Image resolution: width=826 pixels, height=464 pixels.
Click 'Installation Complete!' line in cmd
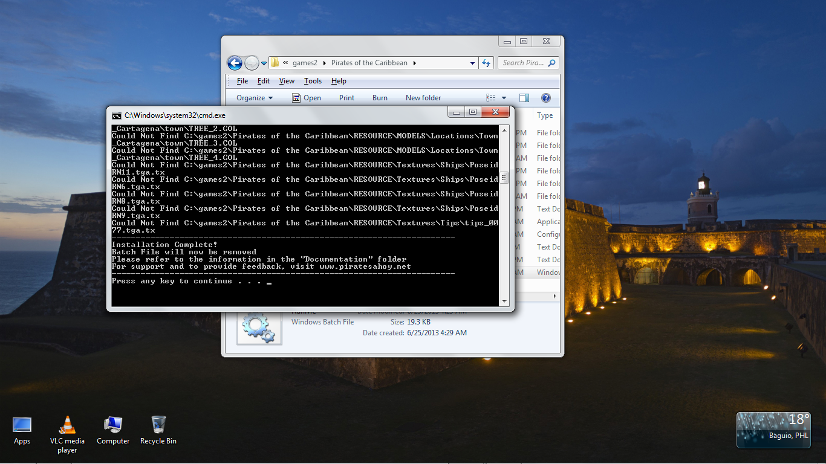[164, 245]
